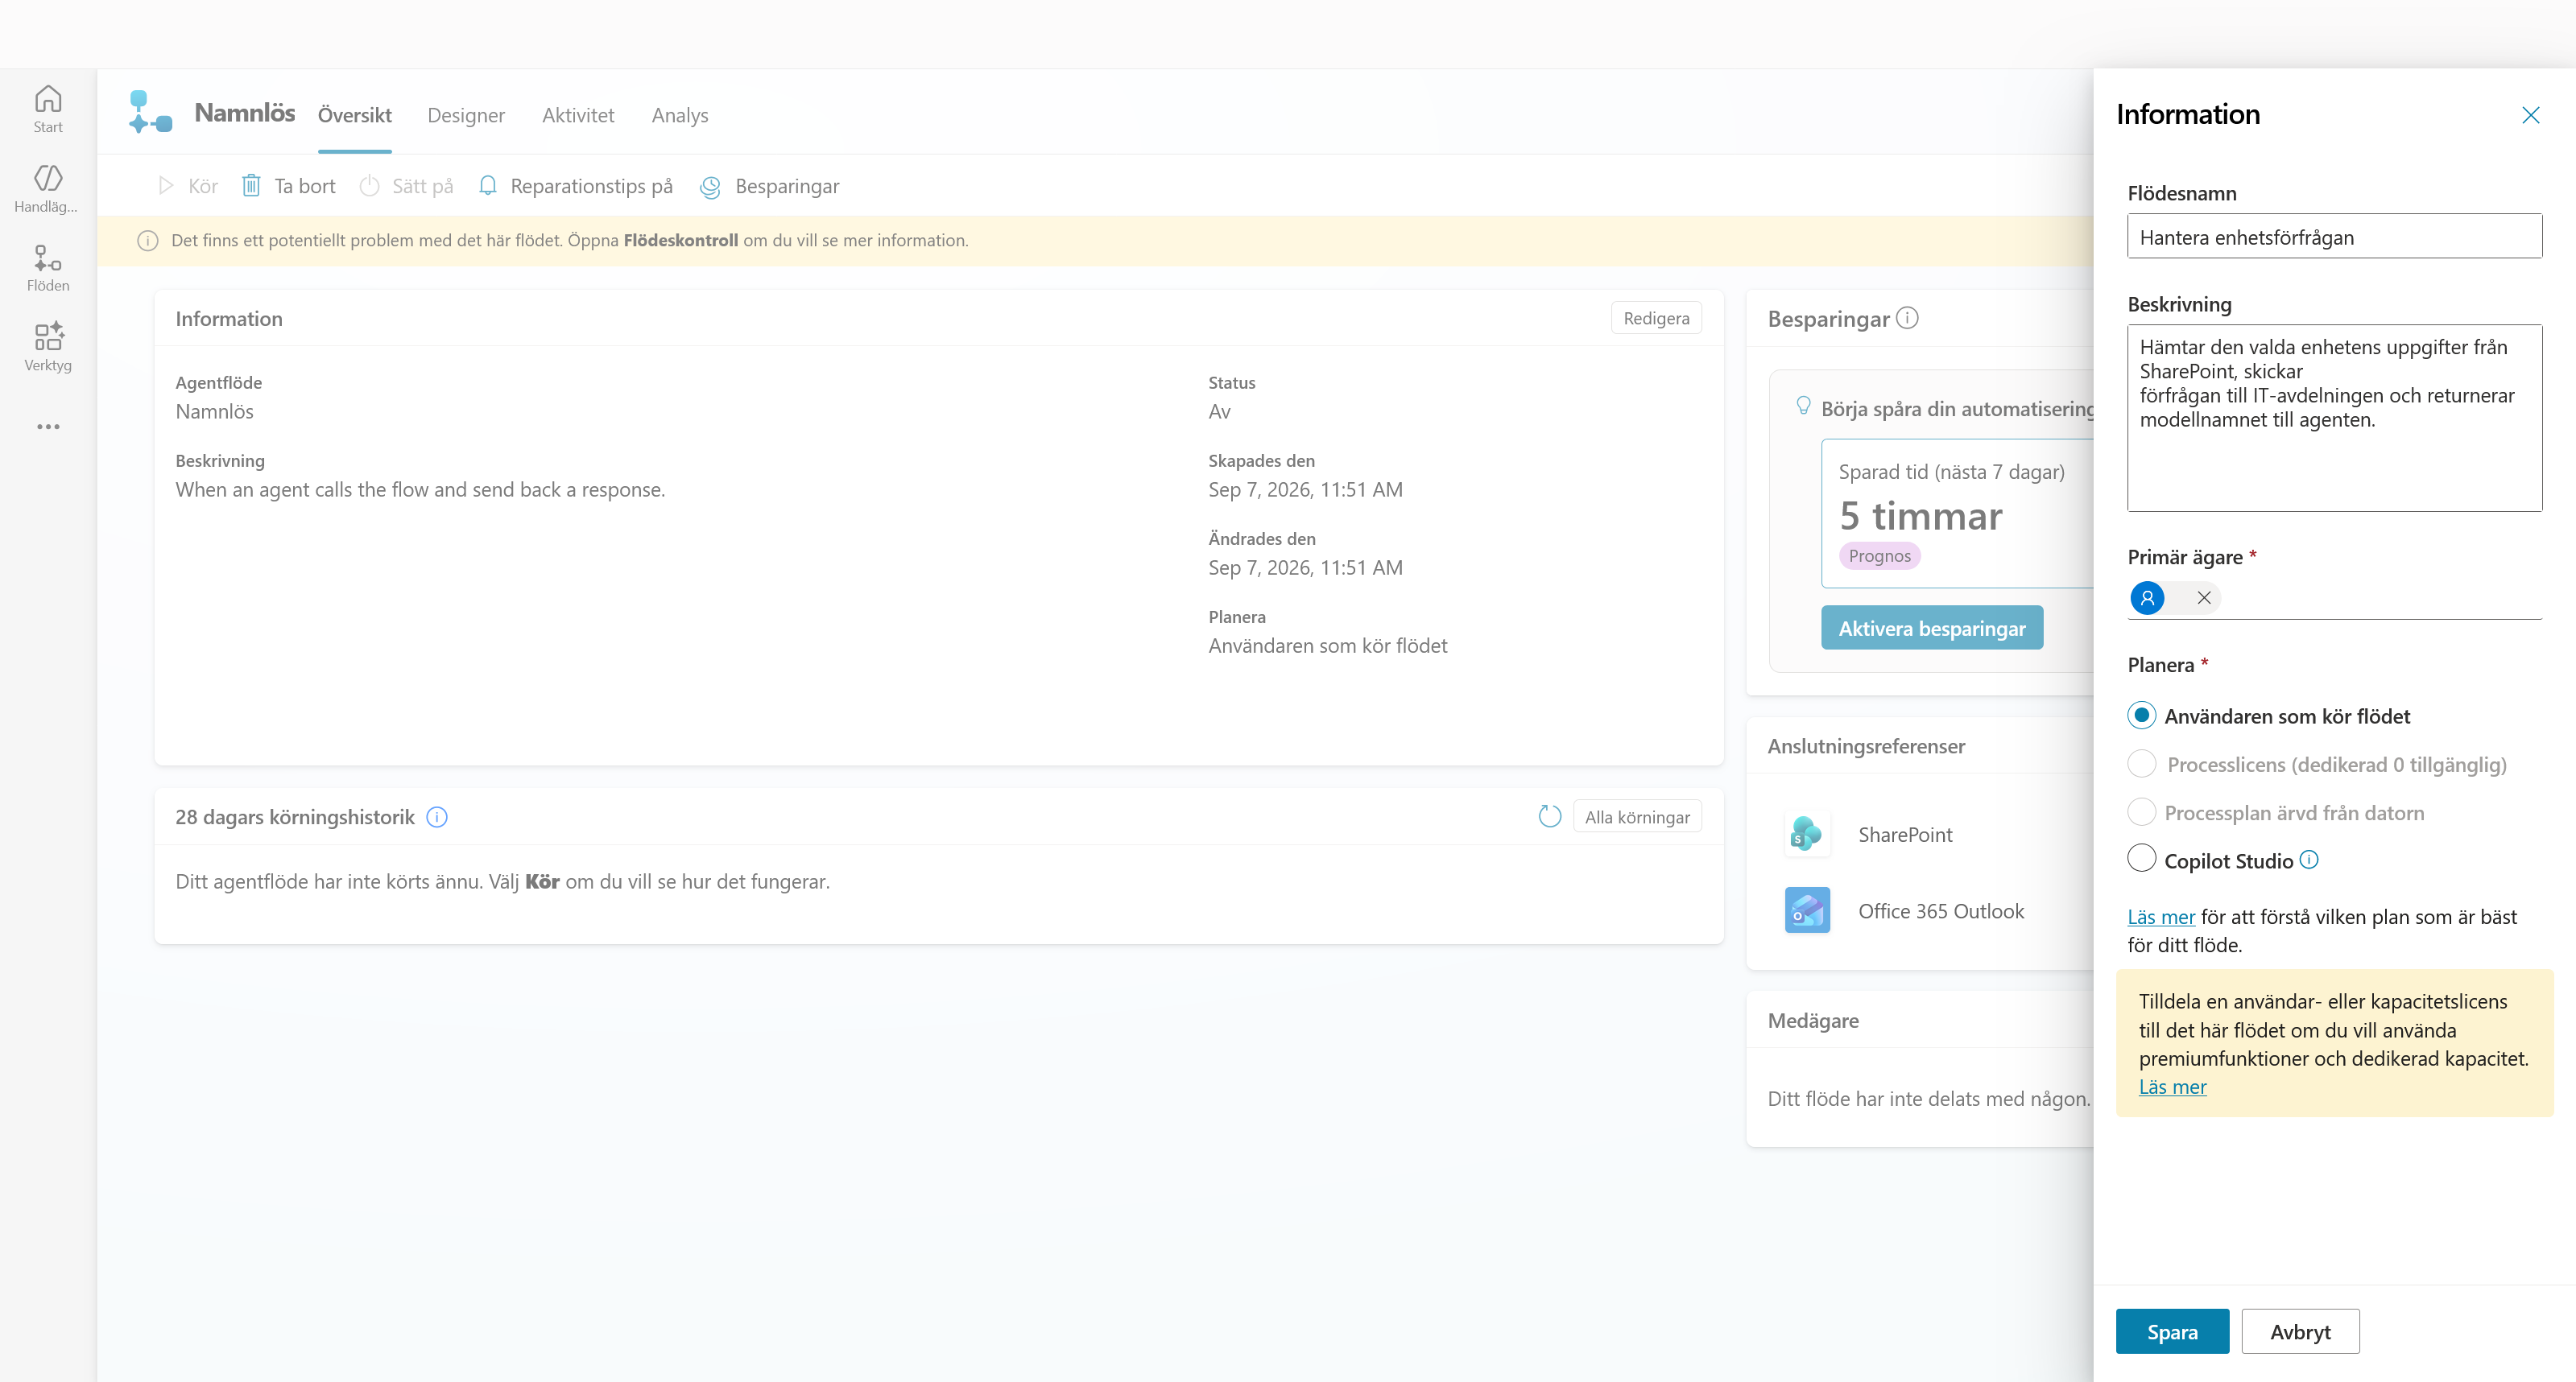Open the Analys tab
This screenshot has width=2576, height=1382.
[x=680, y=115]
